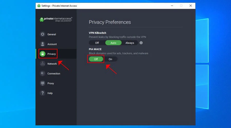Switch PIA MACE to Off
The height and width of the screenshot is (128, 231).
click(x=96, y=59)
